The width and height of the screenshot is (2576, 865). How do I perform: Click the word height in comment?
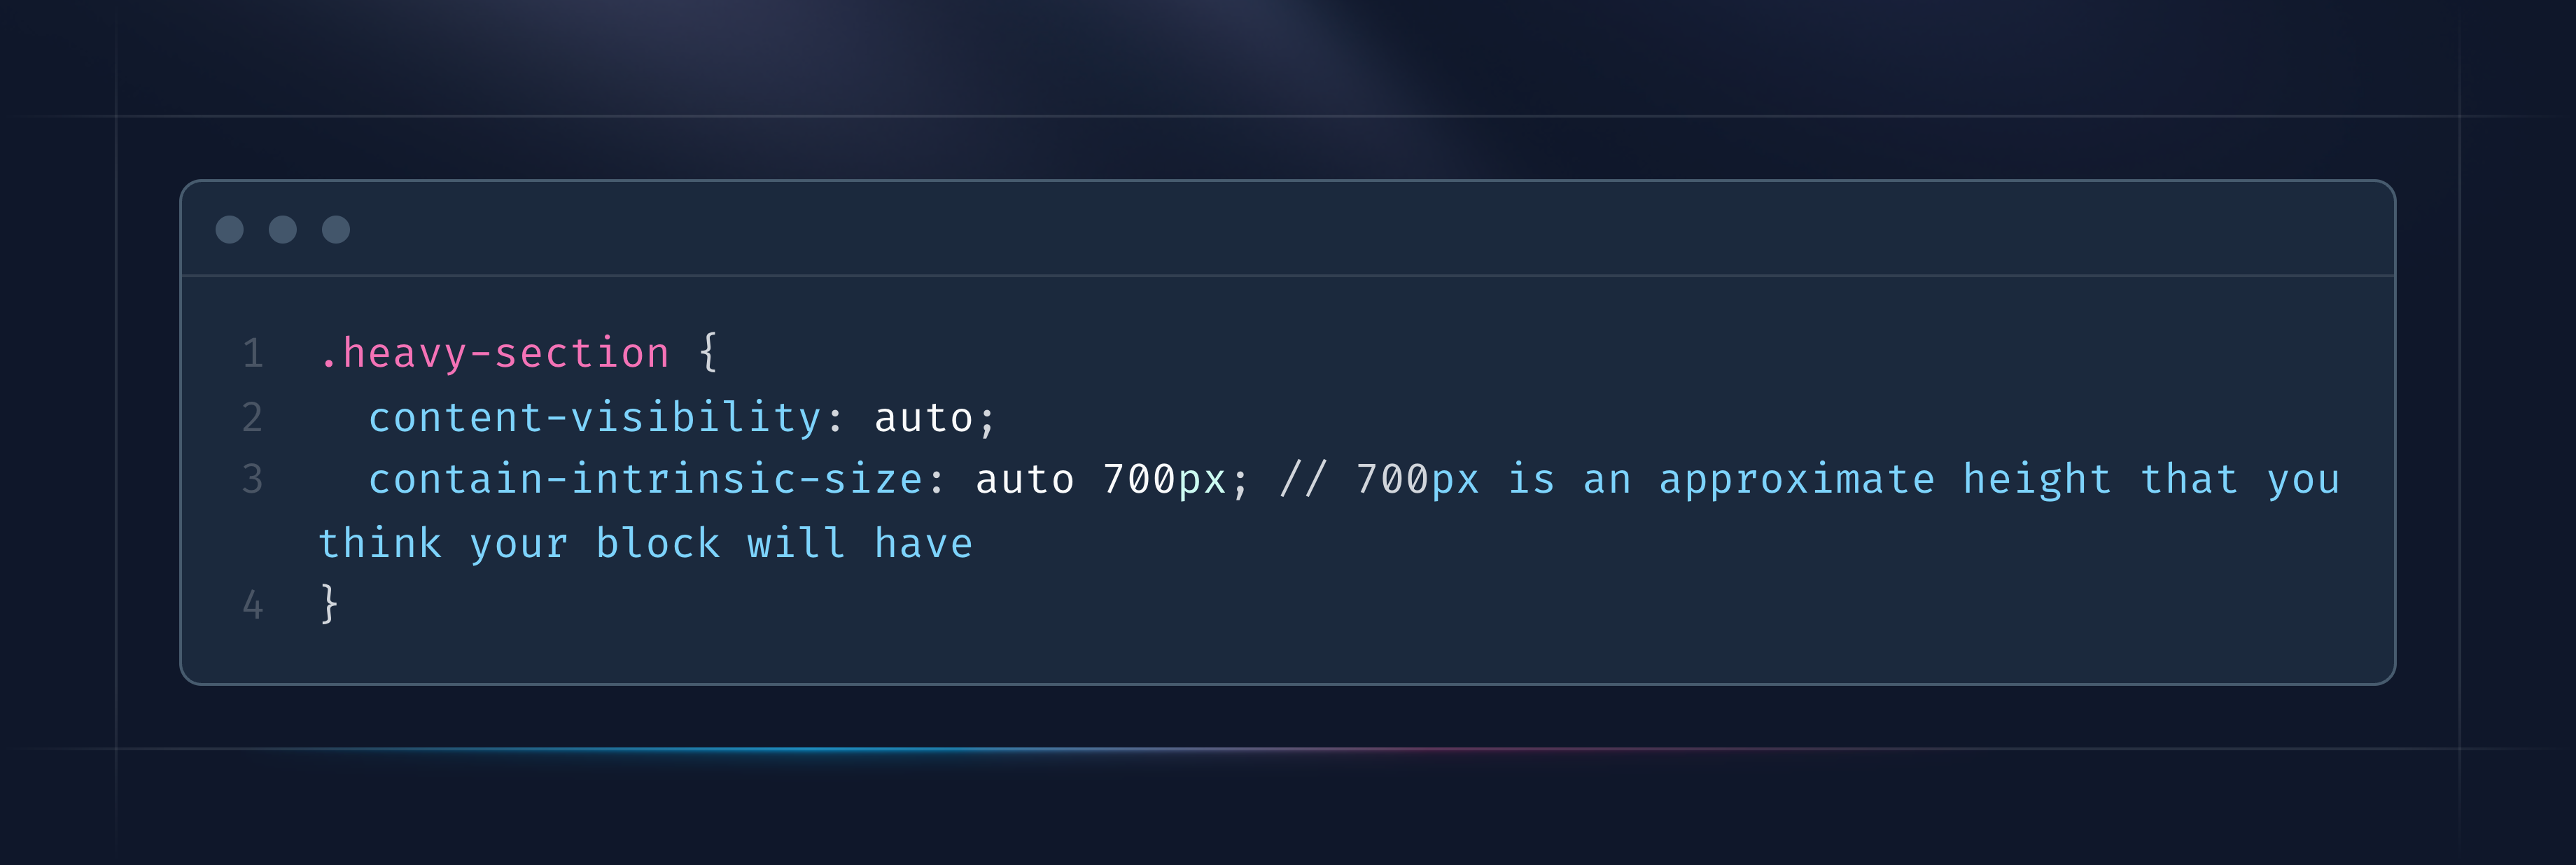[x=2037, y=480]
